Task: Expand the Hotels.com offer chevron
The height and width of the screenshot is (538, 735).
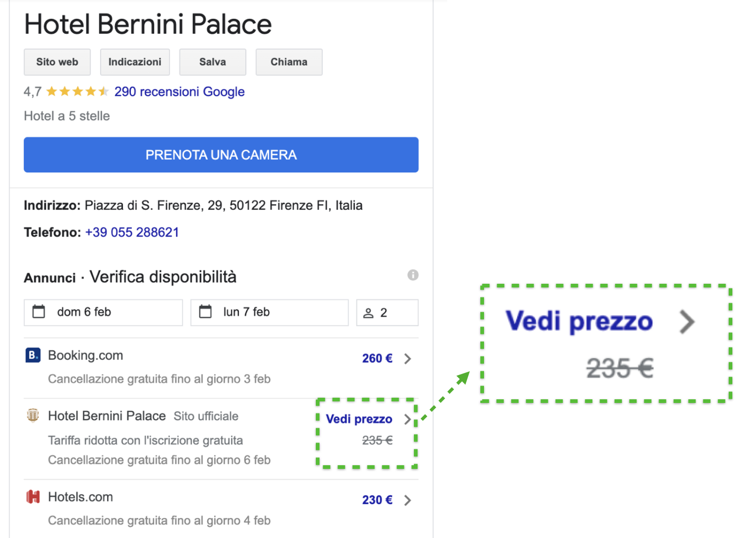Action: [x=408, y=500]
